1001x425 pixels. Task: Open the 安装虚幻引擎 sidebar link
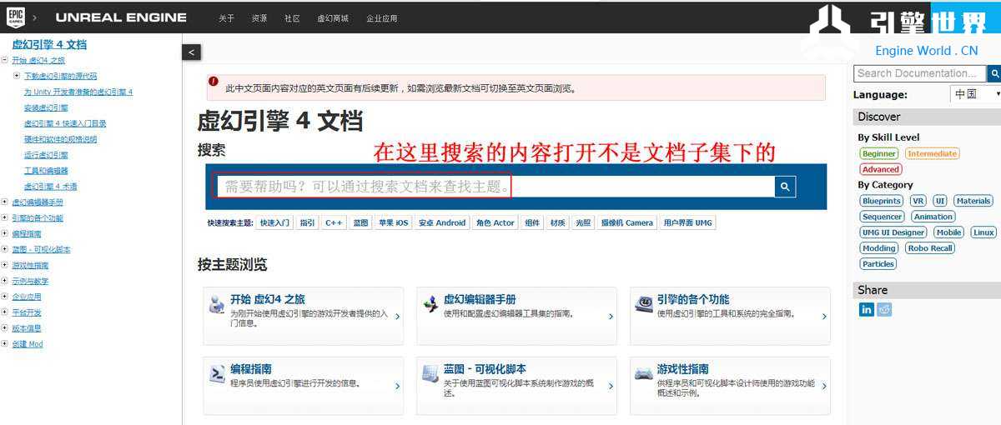click(x=46, y=107)
